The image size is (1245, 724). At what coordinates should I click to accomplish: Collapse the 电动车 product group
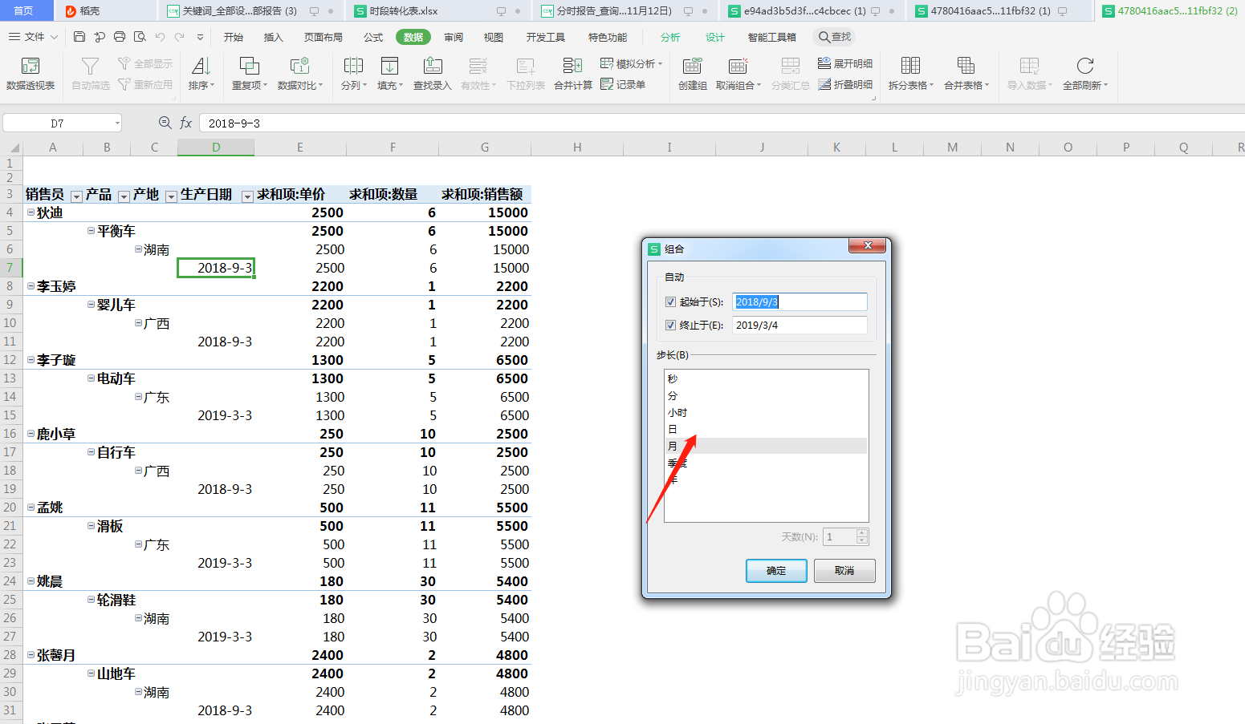[x=91, y=378]
